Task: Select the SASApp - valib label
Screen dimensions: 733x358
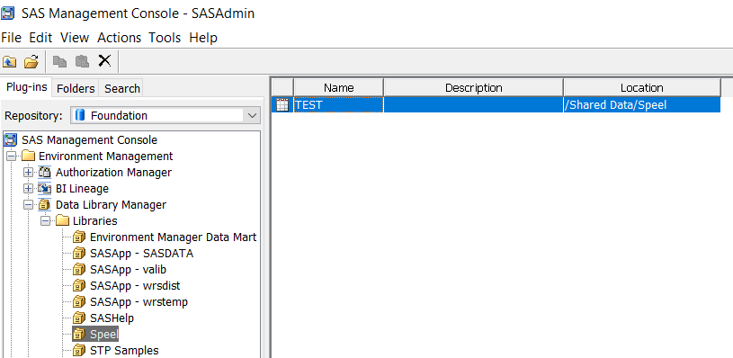Action: pyautogui.click(x=128, y=270)
